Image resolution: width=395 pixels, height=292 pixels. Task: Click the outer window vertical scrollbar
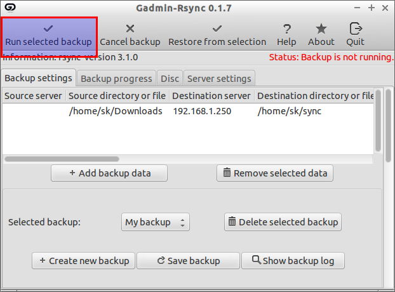click(x=388, y=126)
